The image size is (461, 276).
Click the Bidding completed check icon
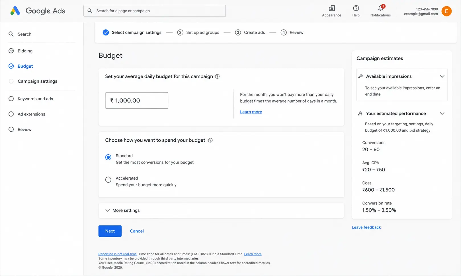(11, 51)
